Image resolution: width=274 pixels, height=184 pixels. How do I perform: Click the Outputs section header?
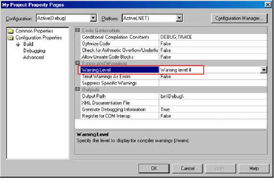[x=91, y=90]
